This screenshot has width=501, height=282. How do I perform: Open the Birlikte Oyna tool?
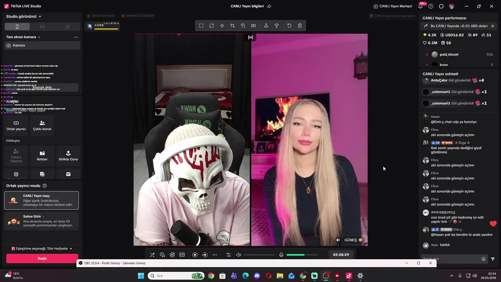click(68, 155)
